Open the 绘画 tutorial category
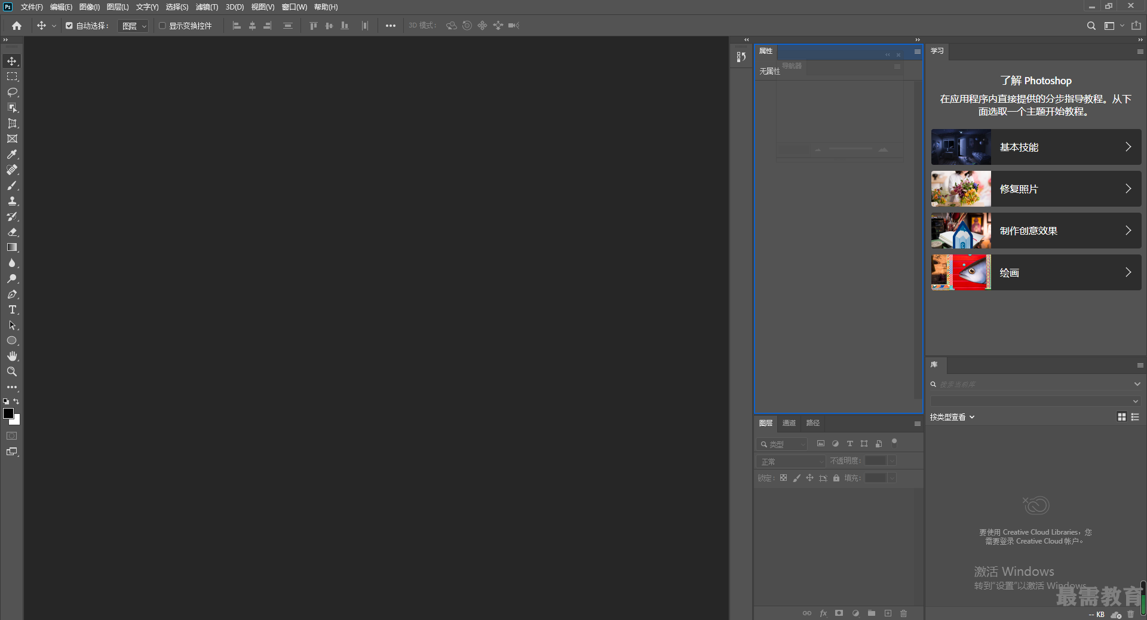1147x620 pixels. 1036,272
